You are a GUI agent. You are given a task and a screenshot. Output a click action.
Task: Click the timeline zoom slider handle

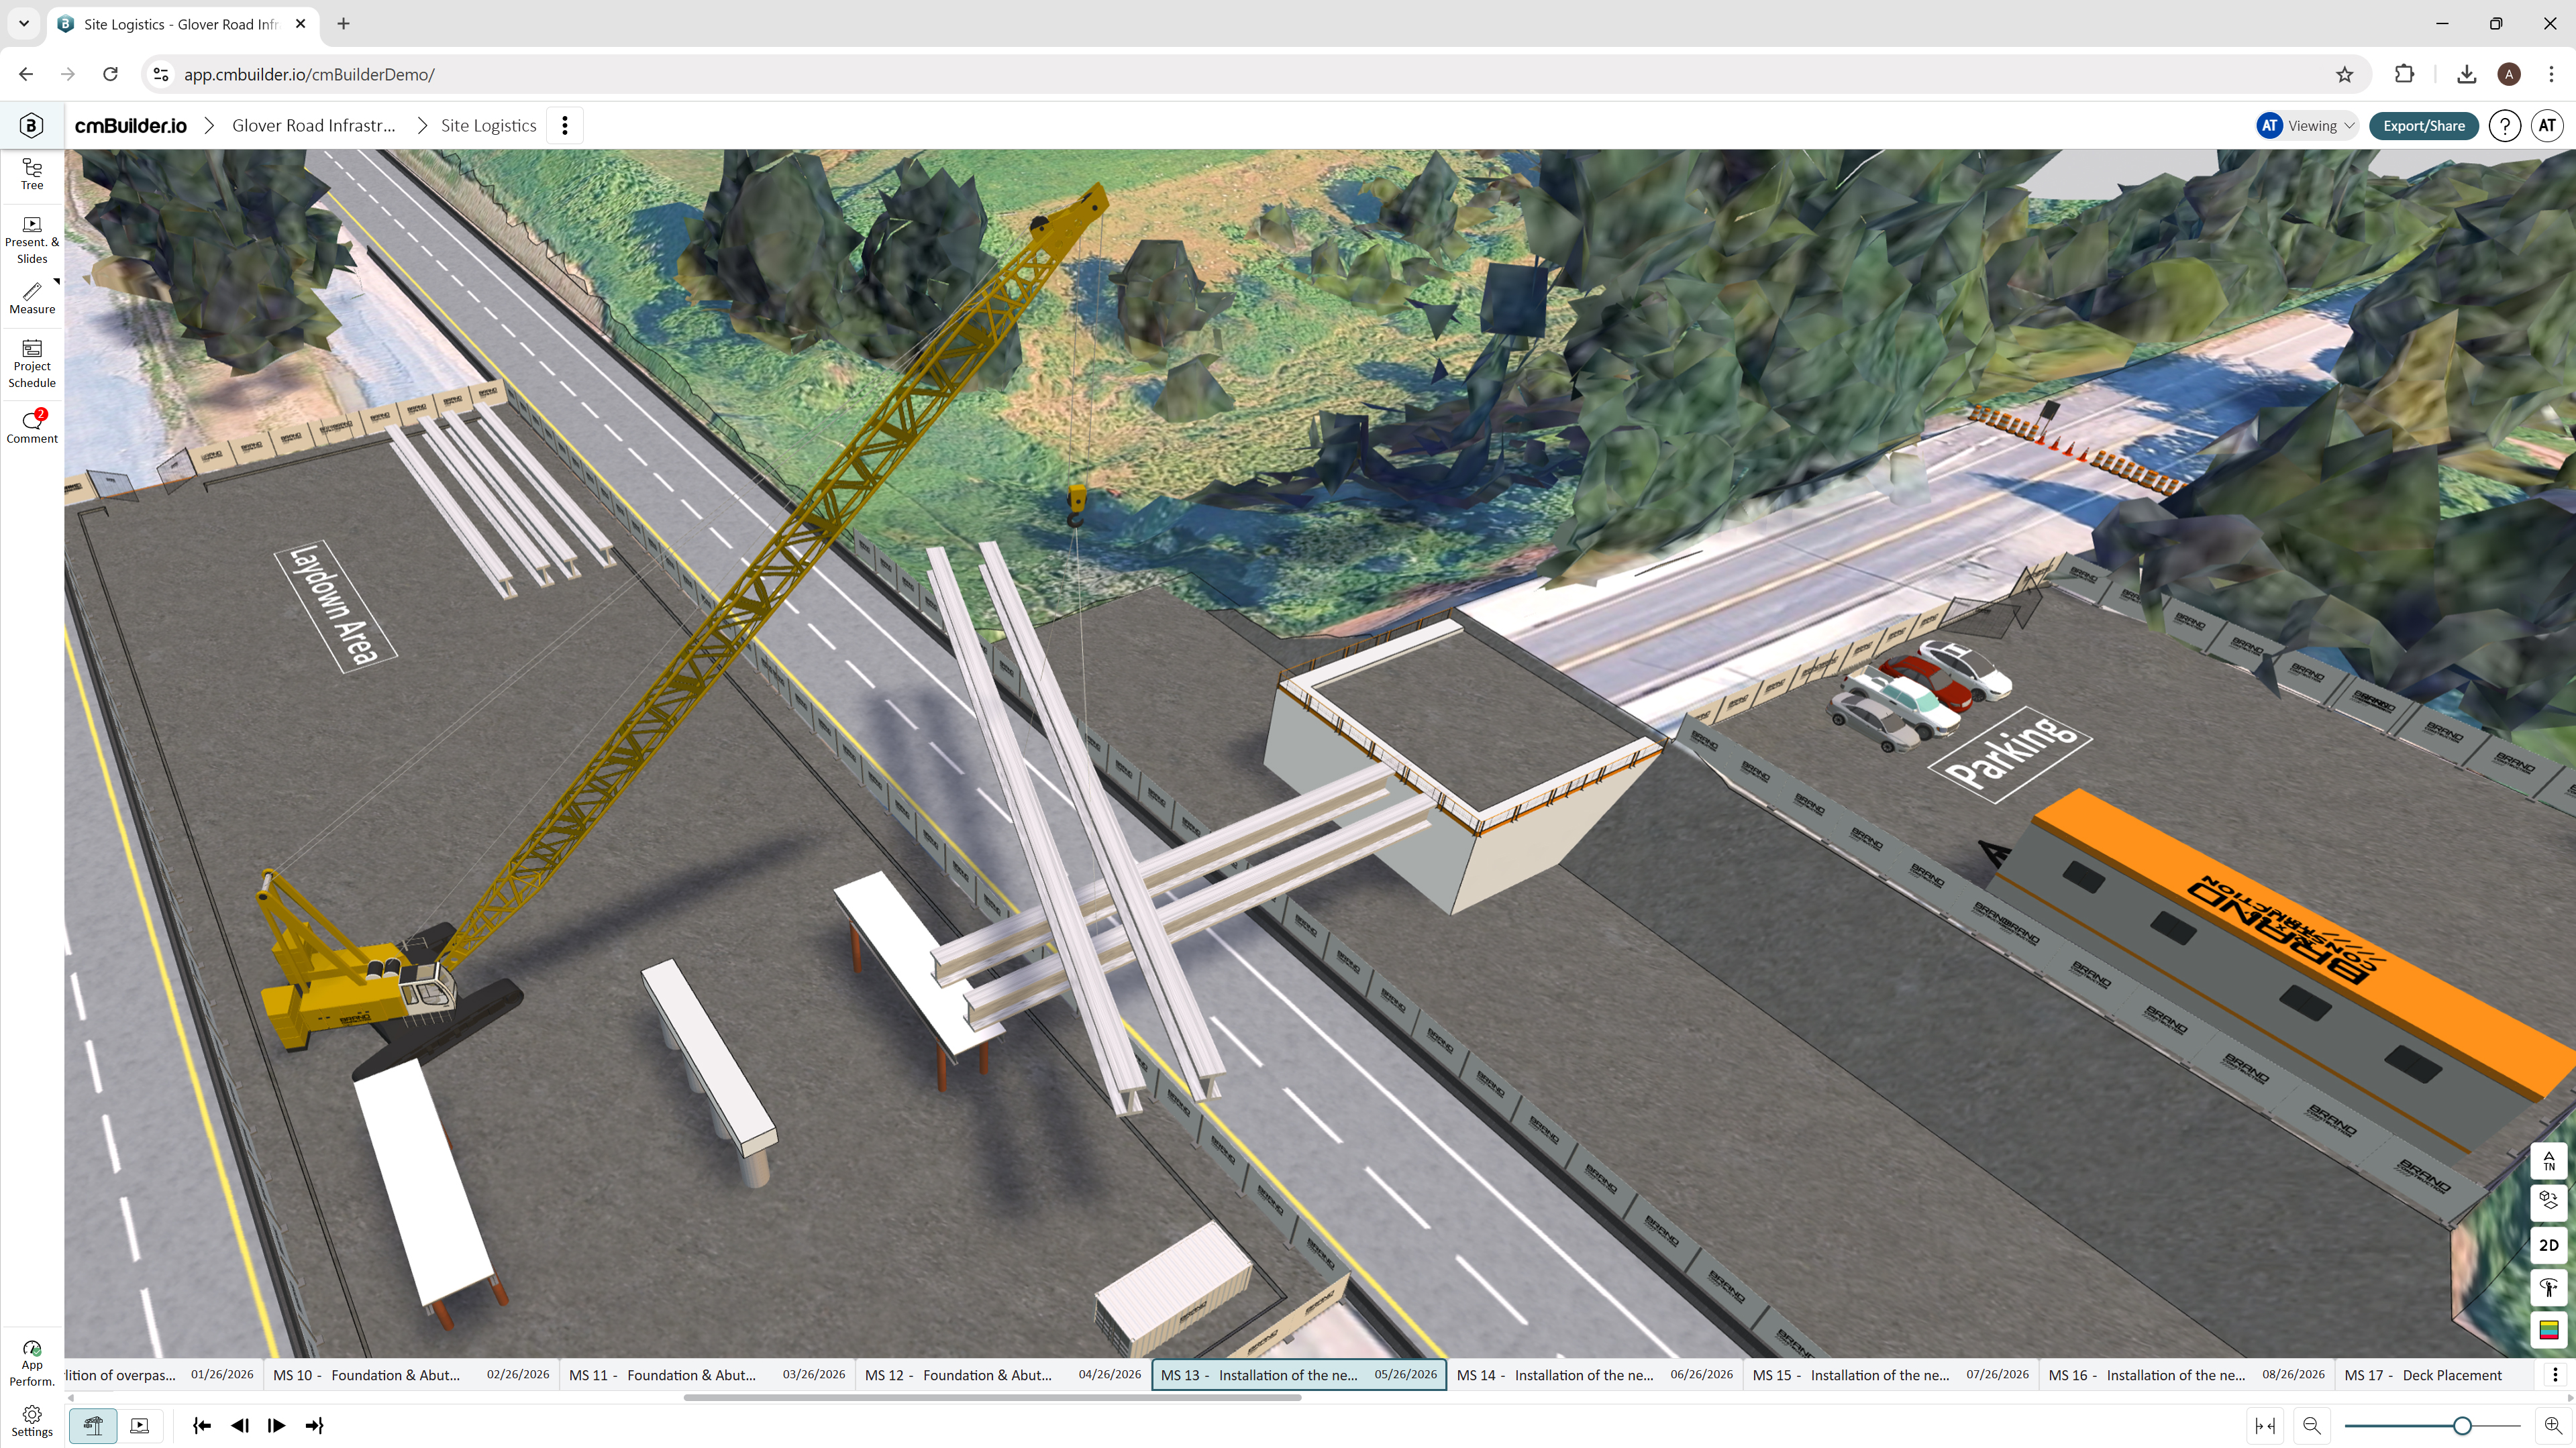pyautogui.click(x=2462, y=1425)
